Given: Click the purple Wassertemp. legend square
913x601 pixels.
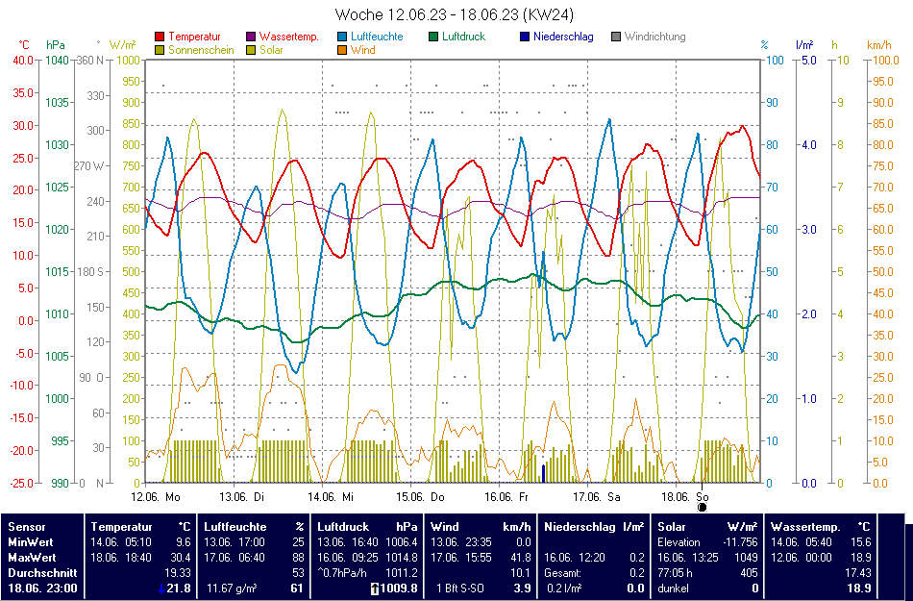Looking at the screenshot, I should [252, 37].
